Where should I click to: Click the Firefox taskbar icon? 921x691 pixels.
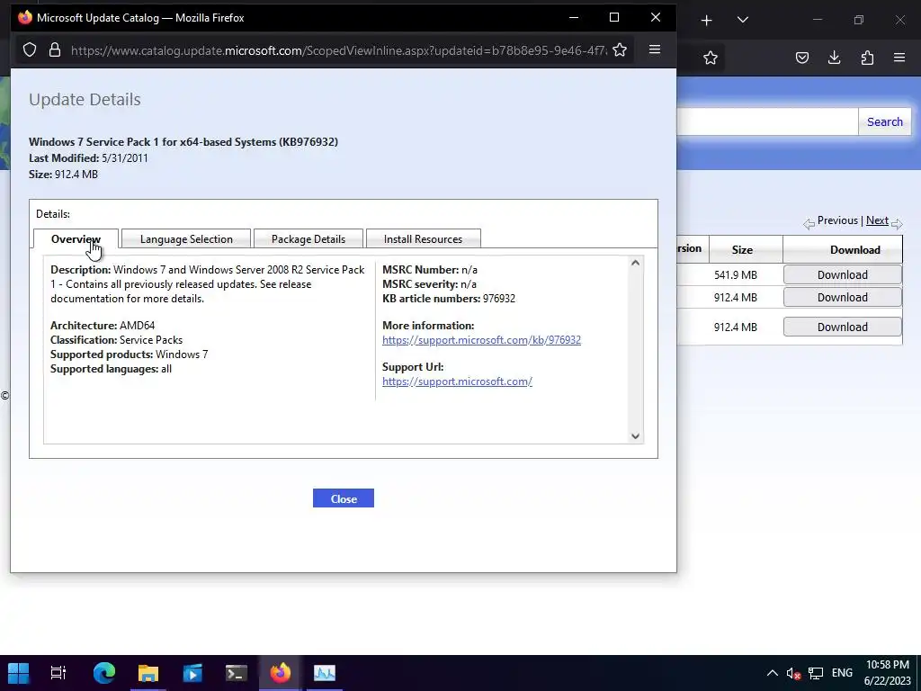(281, 673)
